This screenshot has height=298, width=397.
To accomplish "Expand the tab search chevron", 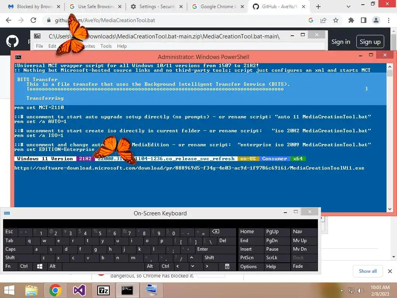I will click(x=349, y=7).
